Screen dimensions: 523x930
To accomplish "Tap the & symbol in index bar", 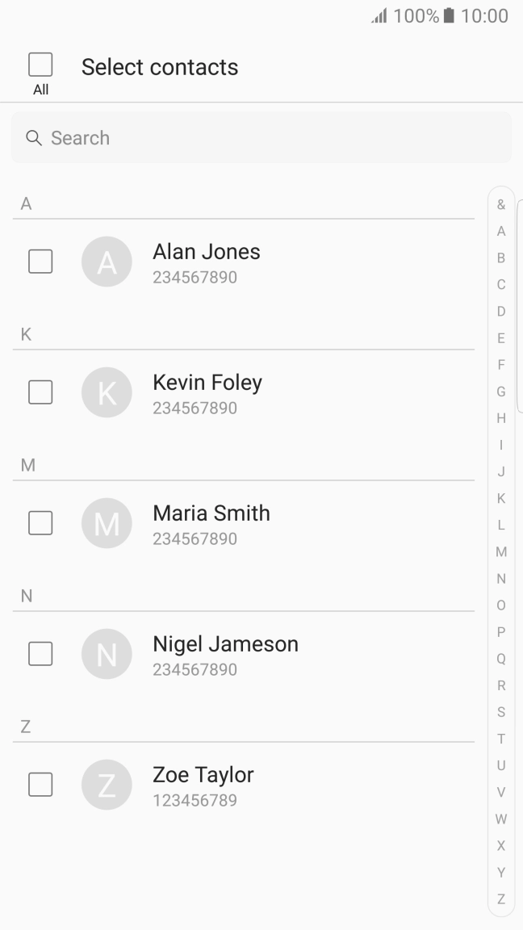I will click(x=501, y=205).
